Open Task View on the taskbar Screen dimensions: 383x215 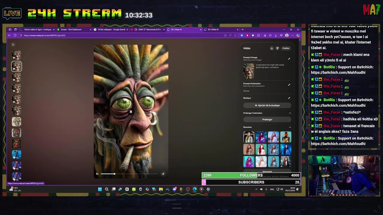[x=114, y=189]
